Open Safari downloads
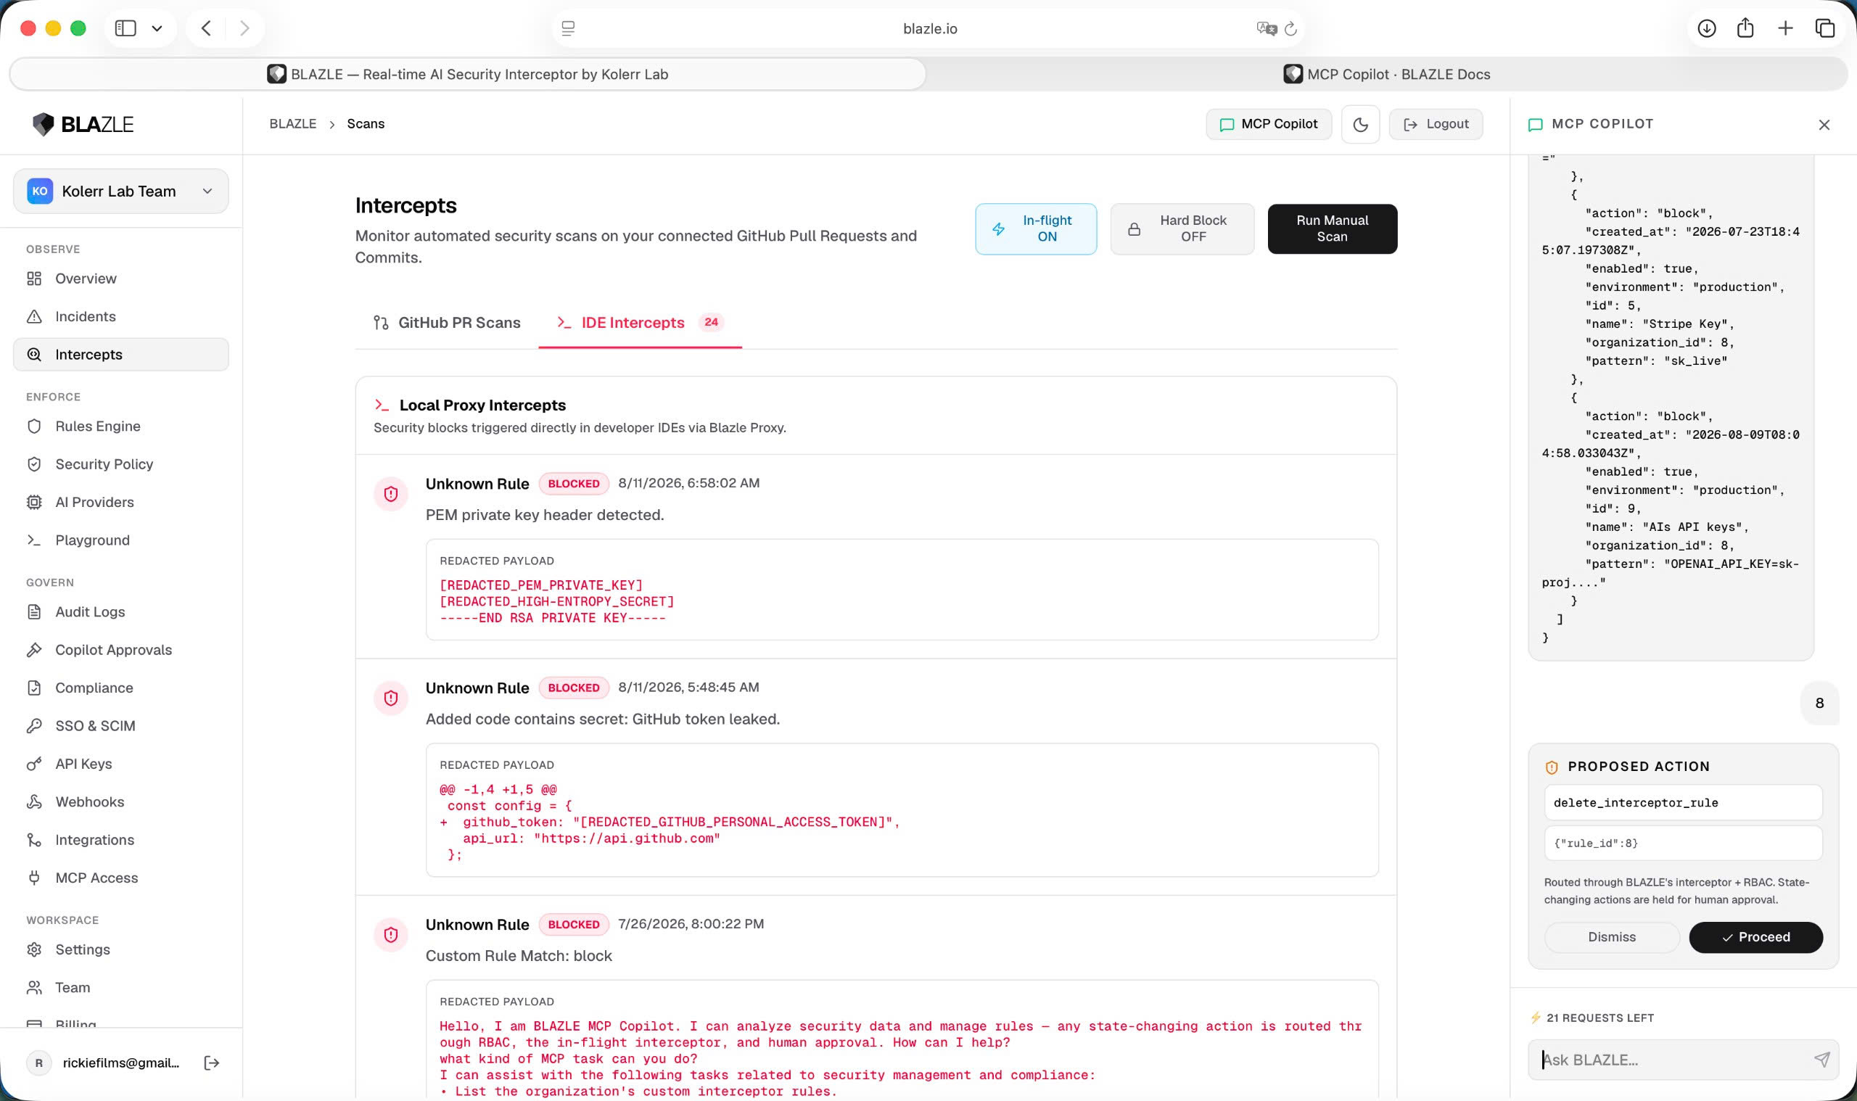This screenshot has width=1857, height=1101. coord(1706,28)
